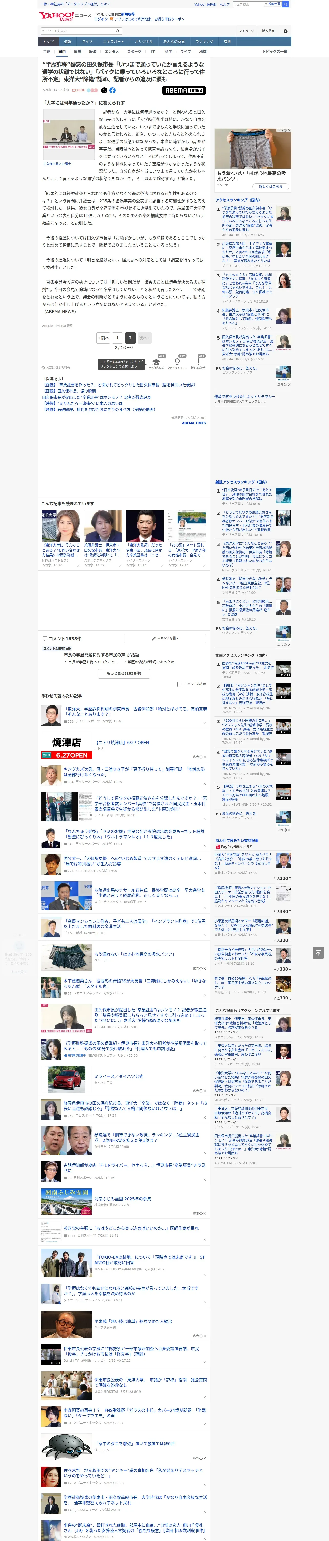Open the みんなの意見 tab
The height and width of the screenshot is (1541, 329).
coord(174,42)
